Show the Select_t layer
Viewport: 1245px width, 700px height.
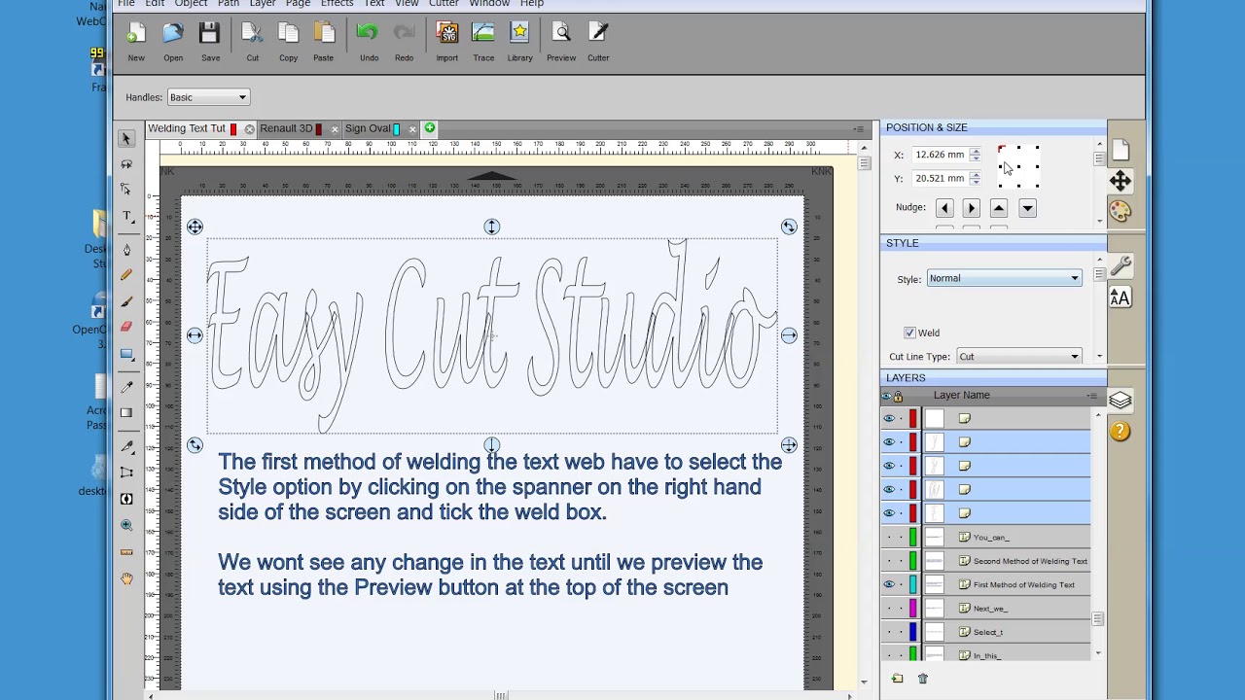pos(889,632)
